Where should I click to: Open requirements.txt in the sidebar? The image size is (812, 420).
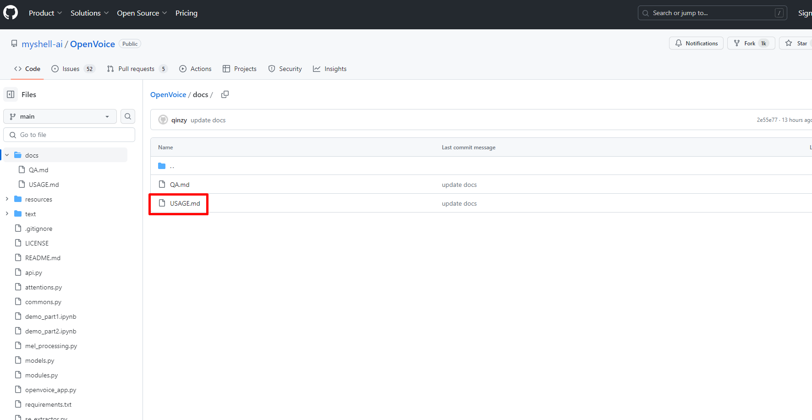pyautogui.click(x=48, y=404)
